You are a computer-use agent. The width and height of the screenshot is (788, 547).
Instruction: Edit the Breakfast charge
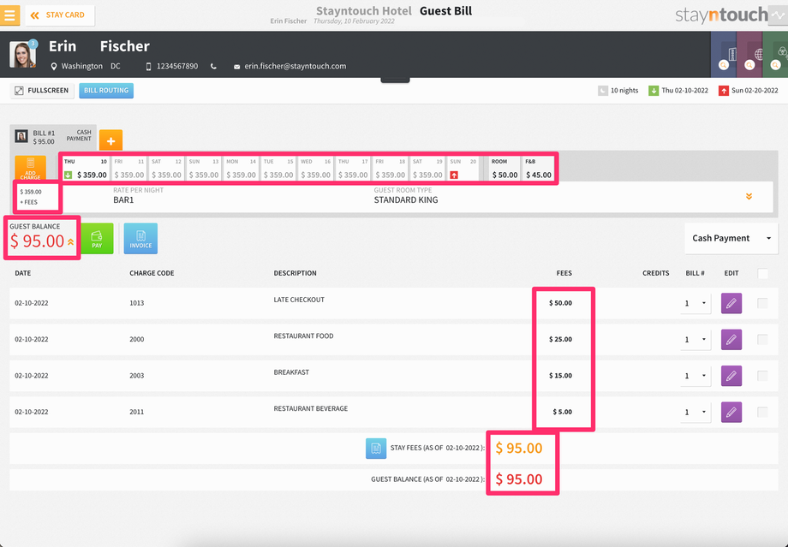(x=731, y=376)
